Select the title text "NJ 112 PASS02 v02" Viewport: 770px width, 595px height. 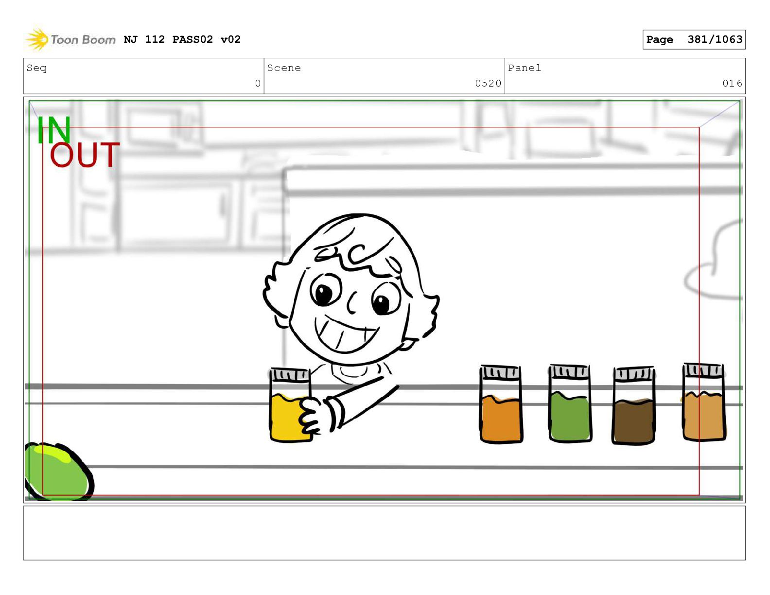182,39
